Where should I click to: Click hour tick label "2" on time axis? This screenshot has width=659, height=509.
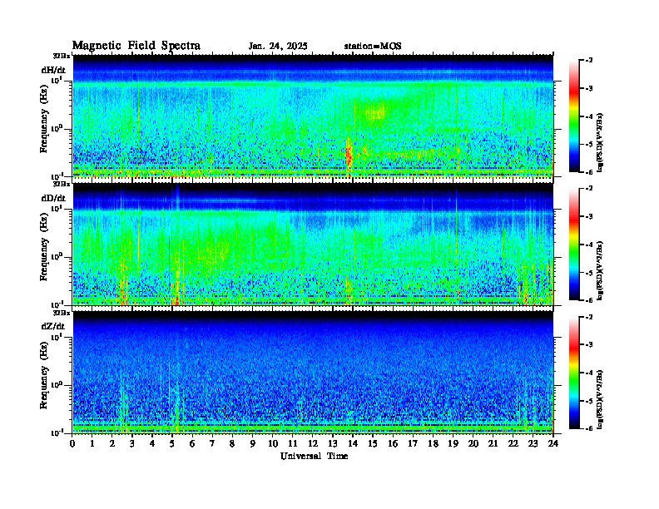tap(112, 443)
